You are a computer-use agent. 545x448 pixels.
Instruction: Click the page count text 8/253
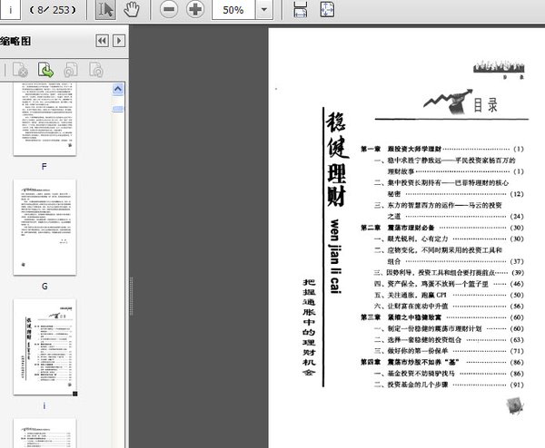tap(53, 10)
